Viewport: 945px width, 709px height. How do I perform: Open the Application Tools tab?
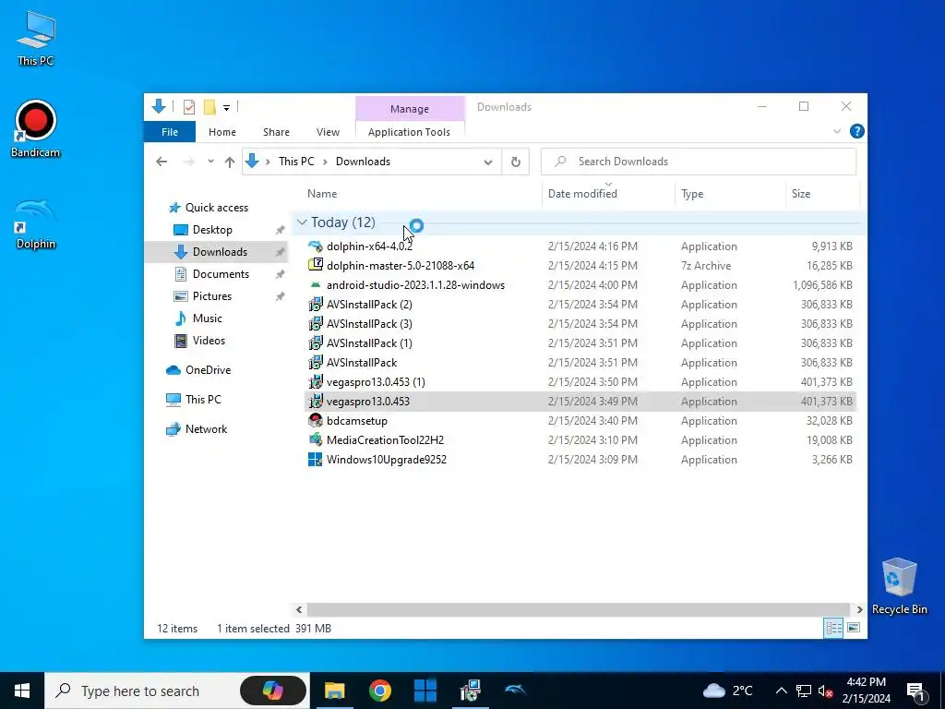tap(409, 132)
